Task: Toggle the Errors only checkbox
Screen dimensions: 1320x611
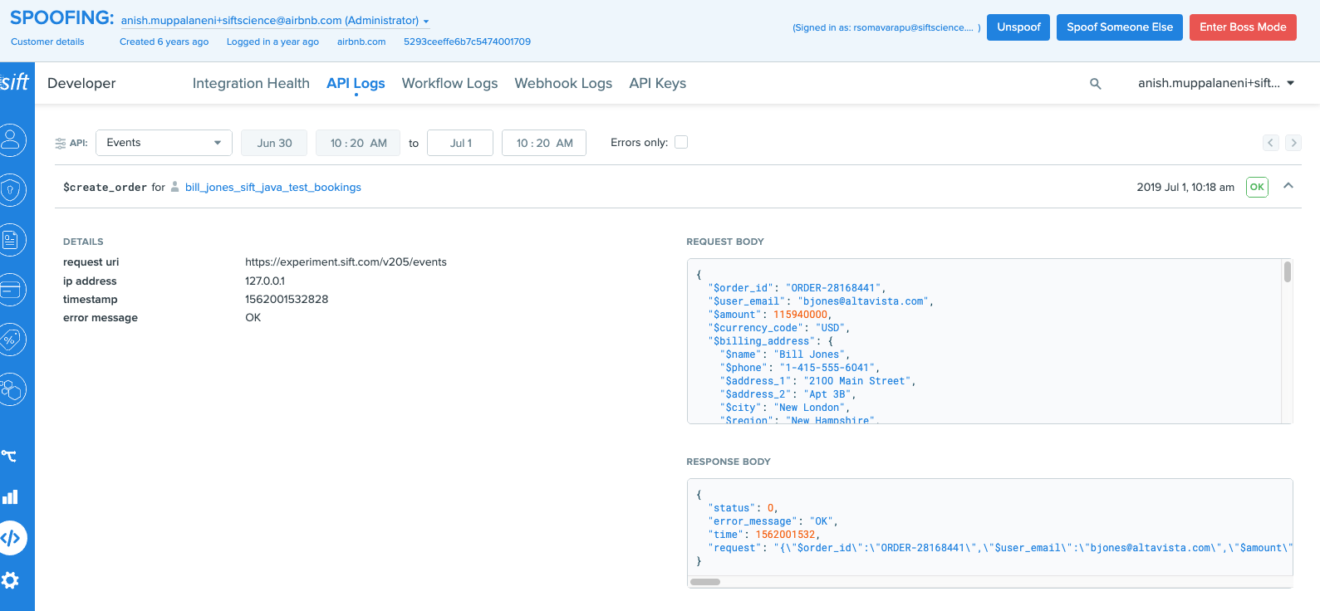Action: [x=681, y=142]
